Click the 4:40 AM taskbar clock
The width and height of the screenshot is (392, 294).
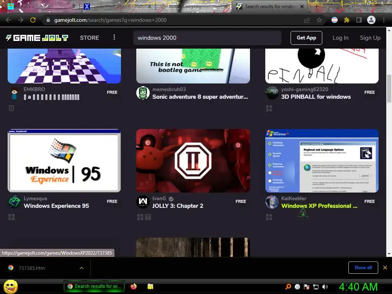coord(358,287)
